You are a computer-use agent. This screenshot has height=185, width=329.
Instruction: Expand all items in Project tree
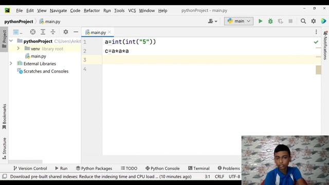pos(43,32)
